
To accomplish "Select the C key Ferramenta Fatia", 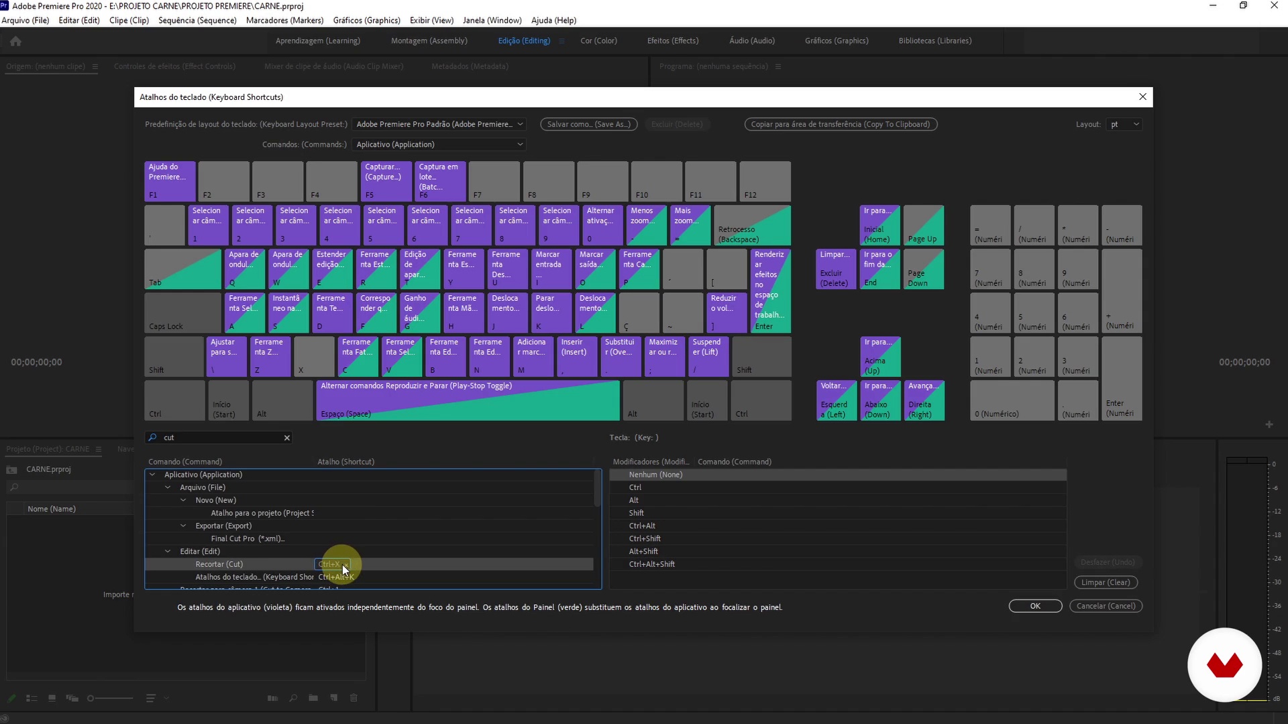I will point(358,357).
